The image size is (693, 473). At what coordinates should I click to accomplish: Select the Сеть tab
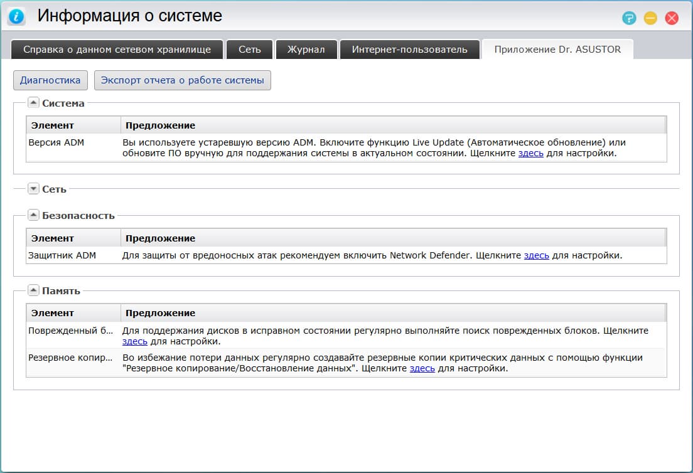tap(249, 49)
